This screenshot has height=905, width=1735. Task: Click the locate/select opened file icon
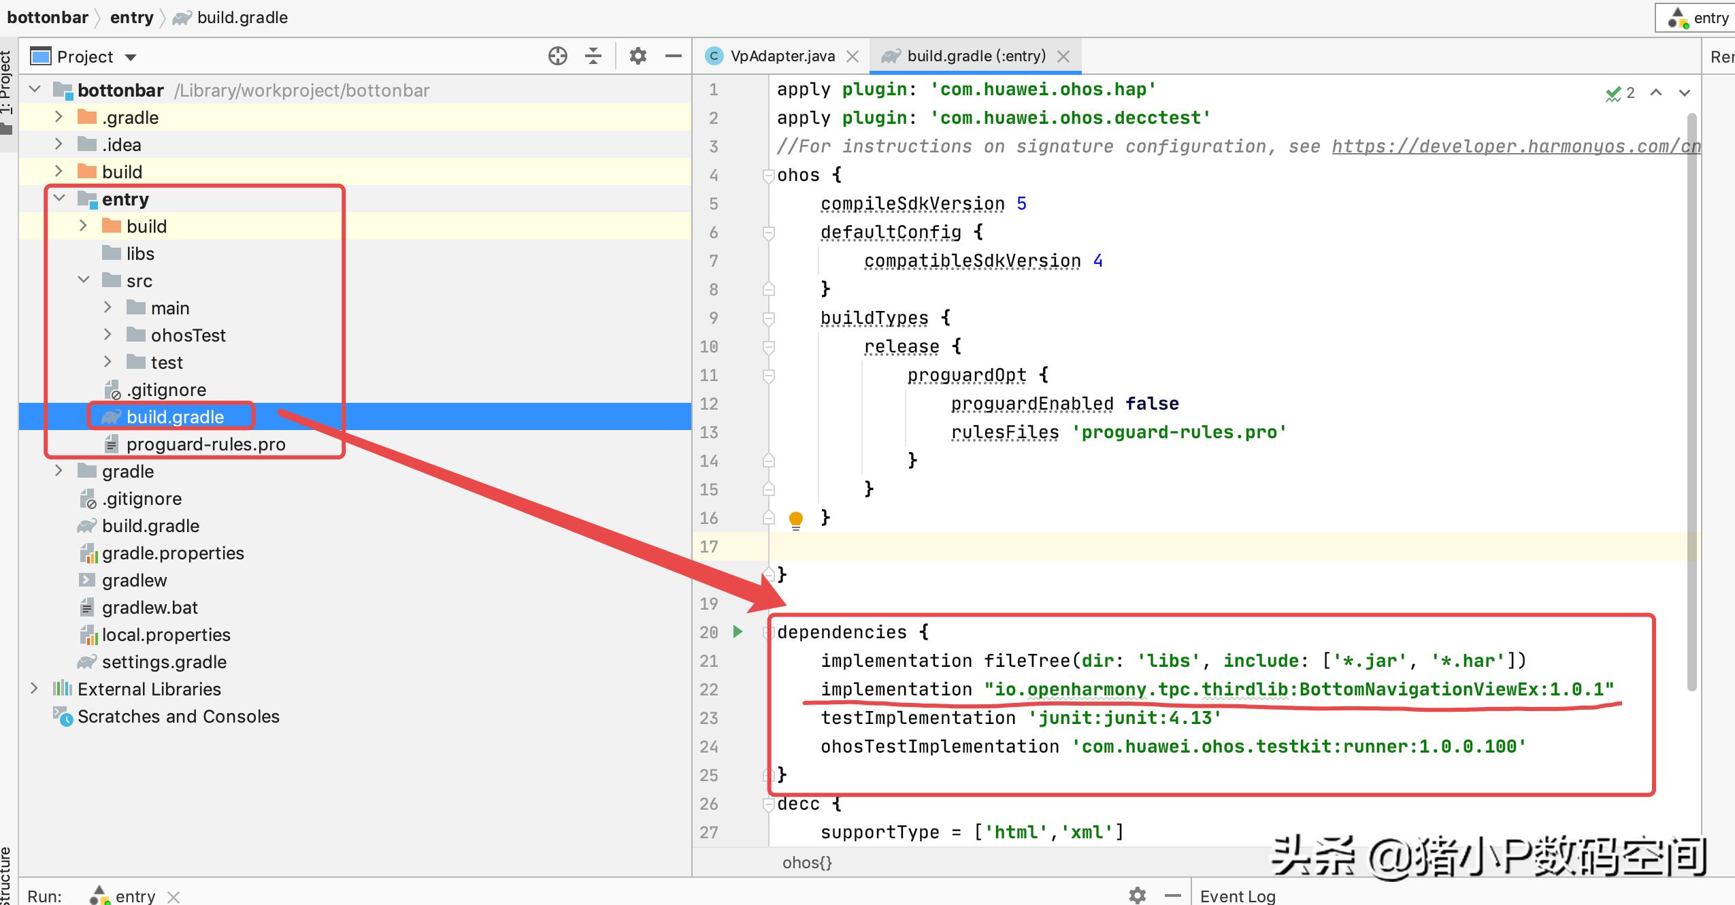(x=557, y=56)
